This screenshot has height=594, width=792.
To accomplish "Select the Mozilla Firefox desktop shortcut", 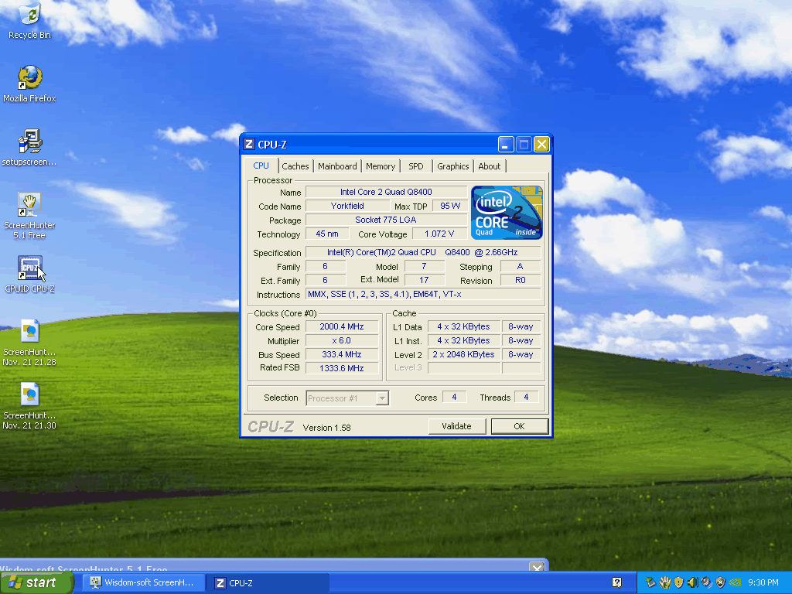I will [29, 84].
